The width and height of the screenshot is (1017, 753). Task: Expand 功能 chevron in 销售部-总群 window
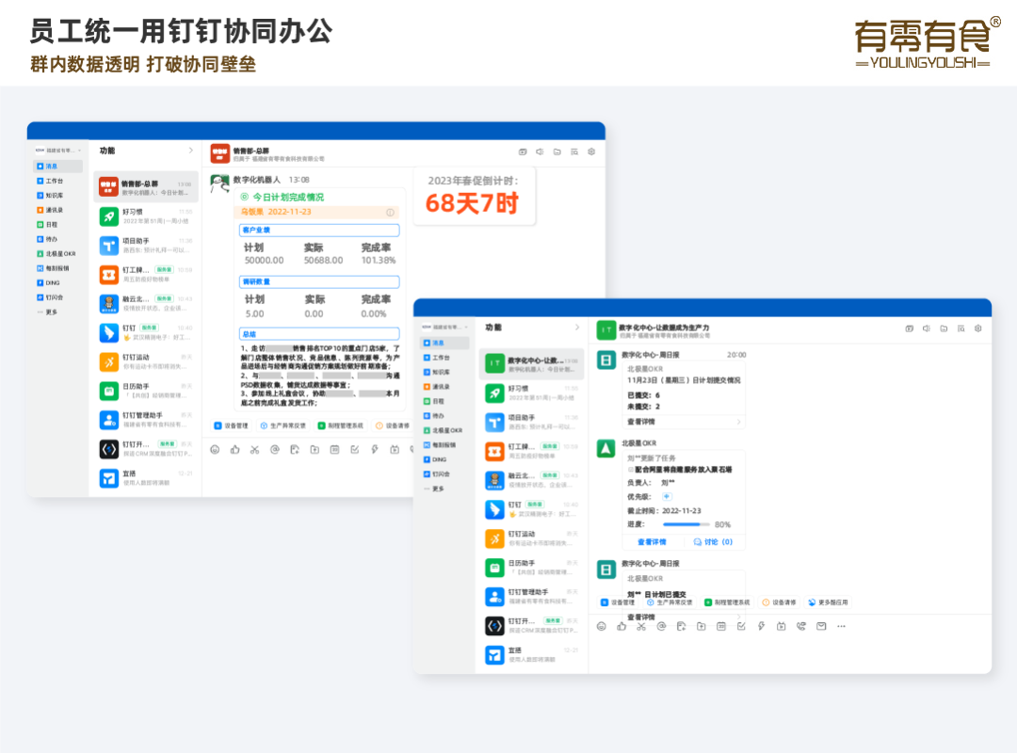(x=190, y=151)
